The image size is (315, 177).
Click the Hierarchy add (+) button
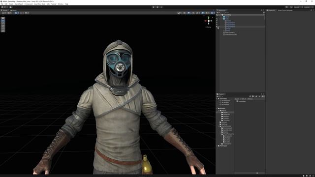pyautogui.click(x=218, y=13)
